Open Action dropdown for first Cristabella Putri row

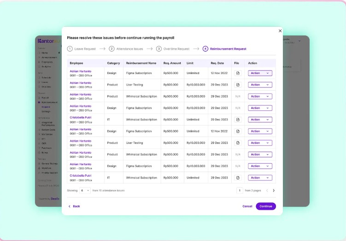click(260, 120)
